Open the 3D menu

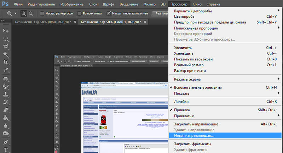(163, 4)
